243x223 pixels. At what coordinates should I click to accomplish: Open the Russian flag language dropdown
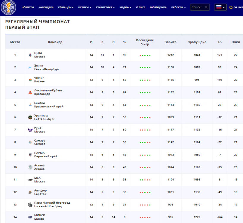220,7
